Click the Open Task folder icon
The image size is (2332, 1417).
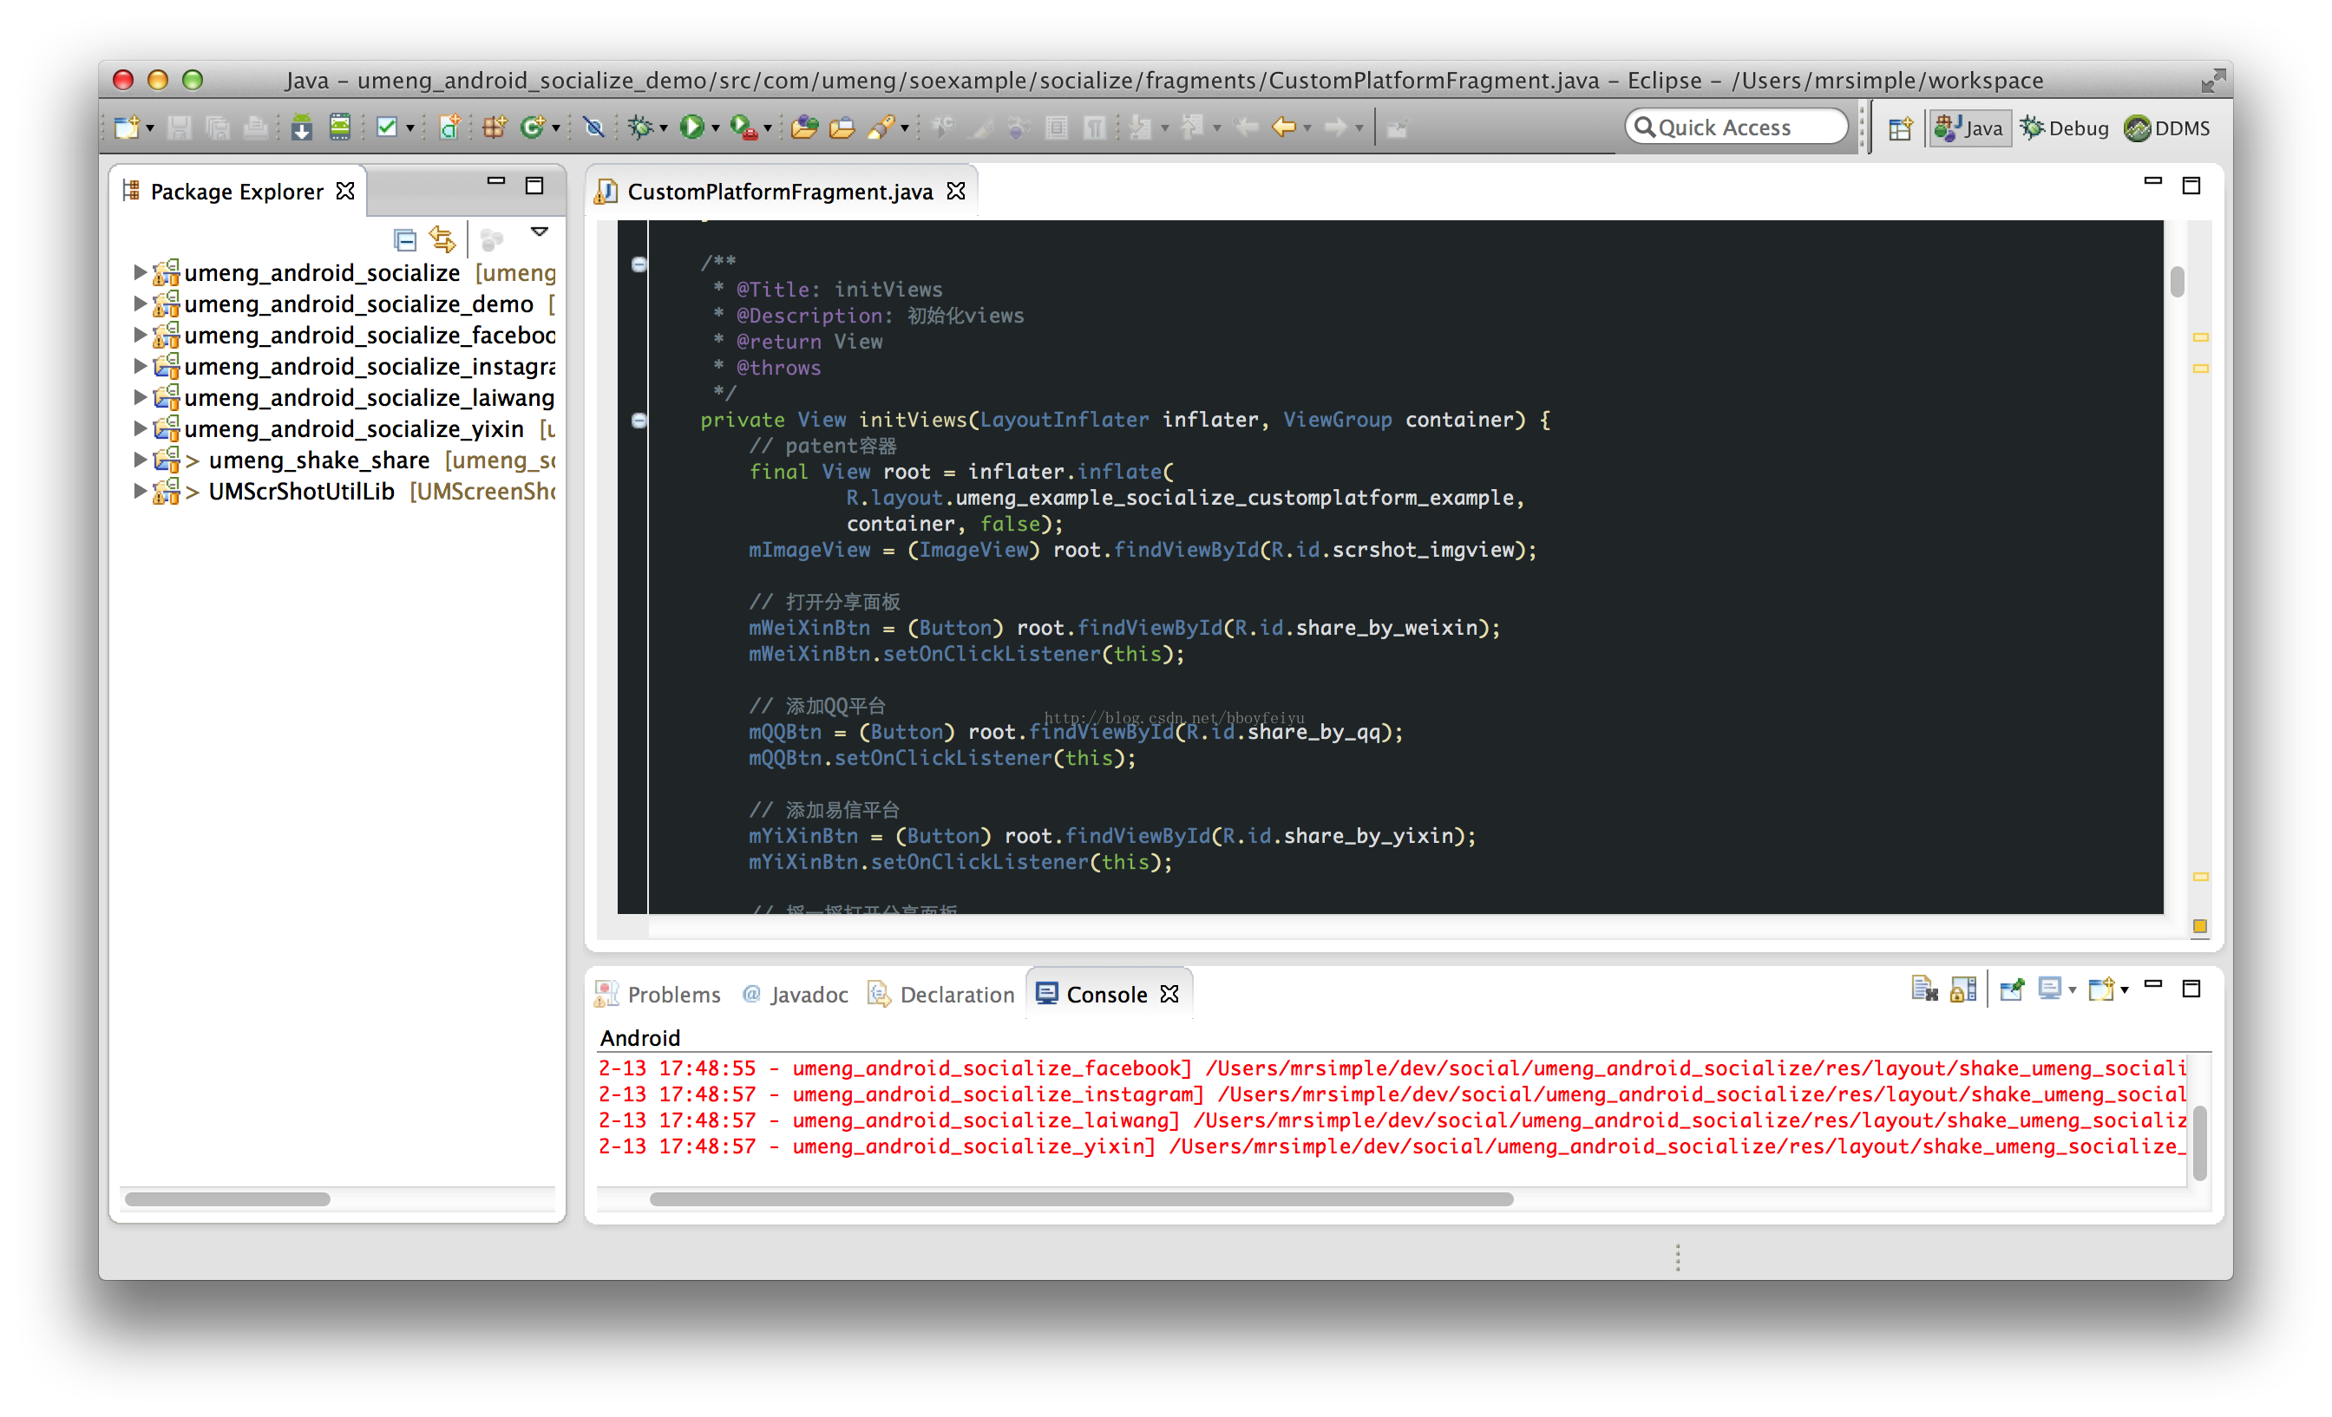click(842, 127)
